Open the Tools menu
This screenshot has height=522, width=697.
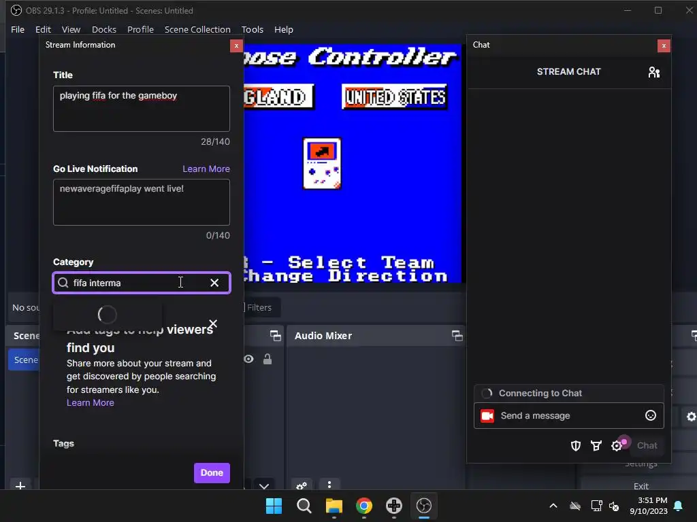point(253,30)
